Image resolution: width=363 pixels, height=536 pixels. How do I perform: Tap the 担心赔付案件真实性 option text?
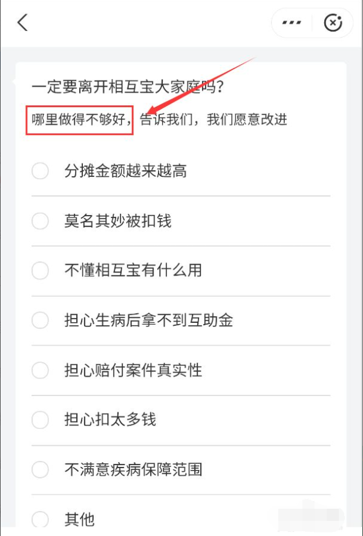133,369
